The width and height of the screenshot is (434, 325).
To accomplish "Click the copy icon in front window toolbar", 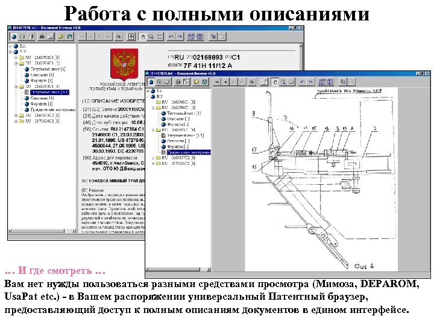I will tap(343, 82).
